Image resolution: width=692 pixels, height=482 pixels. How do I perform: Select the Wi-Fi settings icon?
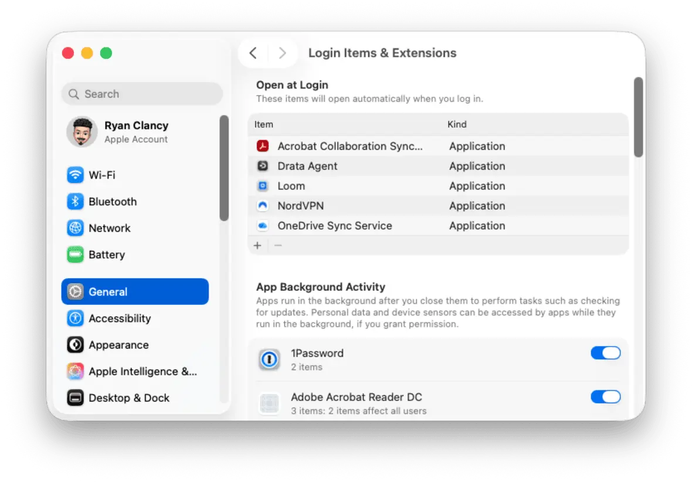(75, 175)
